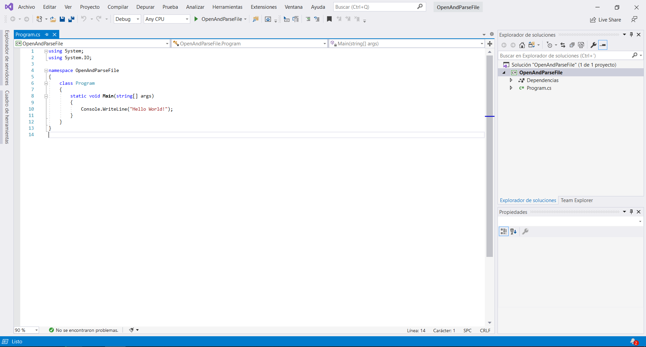Click Collapse All in Solution Explorer toolbar
The height and width of the screenshot is (347, 646).
tap(572, 45)
